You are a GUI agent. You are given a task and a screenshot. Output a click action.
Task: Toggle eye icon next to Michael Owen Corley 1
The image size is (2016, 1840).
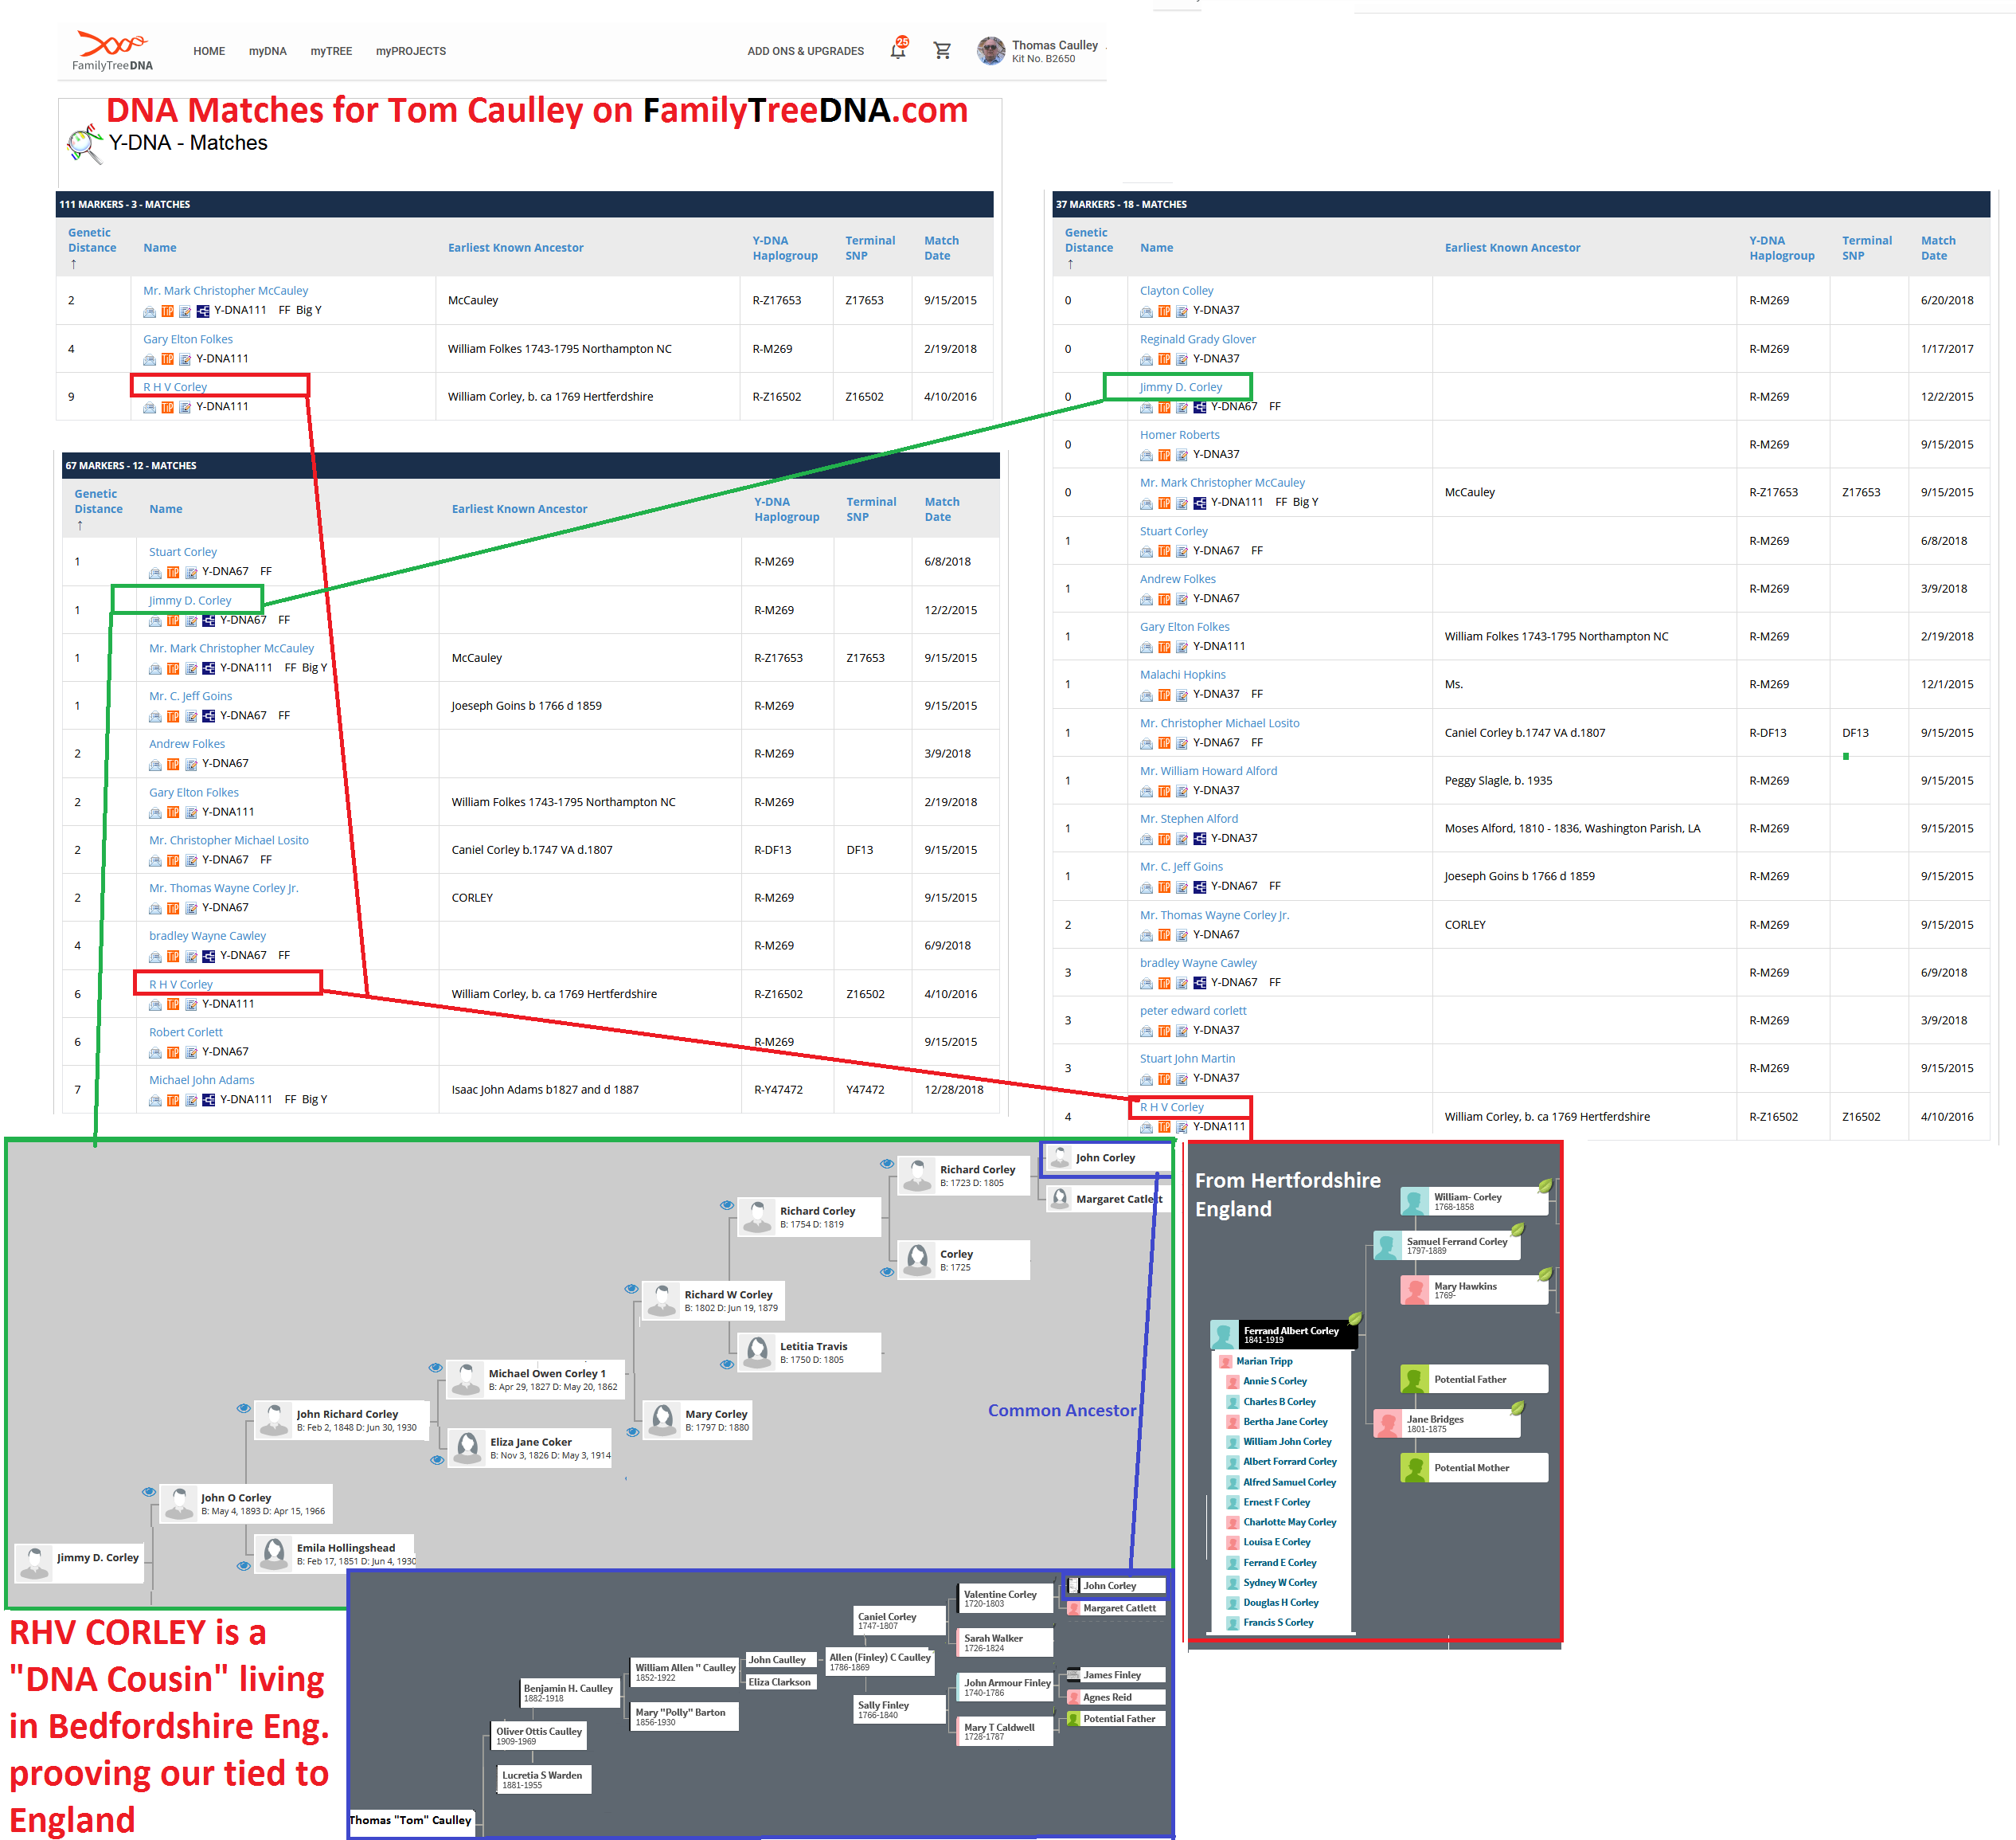(x=435, y=1367)
